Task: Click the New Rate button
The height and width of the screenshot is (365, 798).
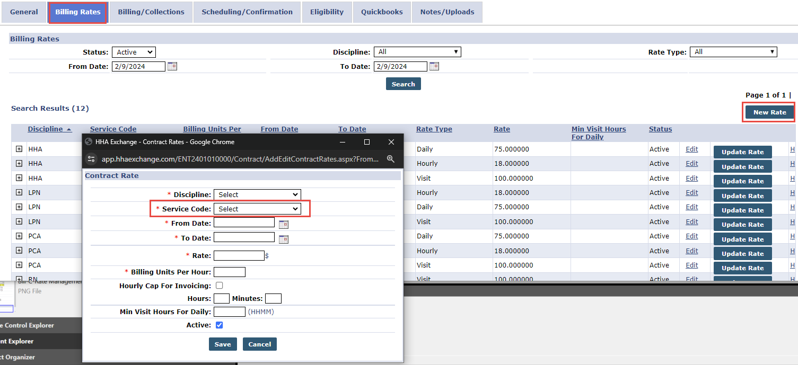Action: (770, 112)
